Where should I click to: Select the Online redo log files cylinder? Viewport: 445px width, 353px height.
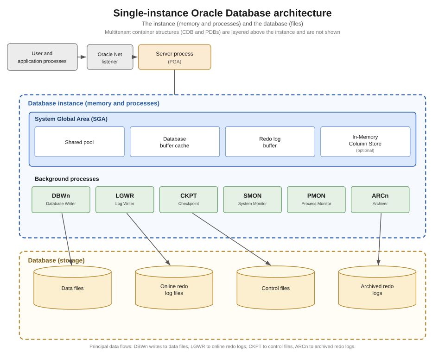[174, 288]
